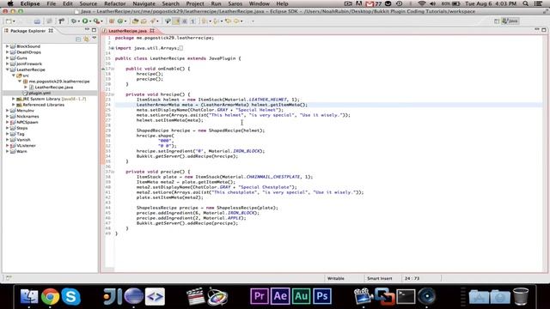Collapse the src folder in LeatherRecipe
Screen dimensions: 550x309
pos(14,76)
